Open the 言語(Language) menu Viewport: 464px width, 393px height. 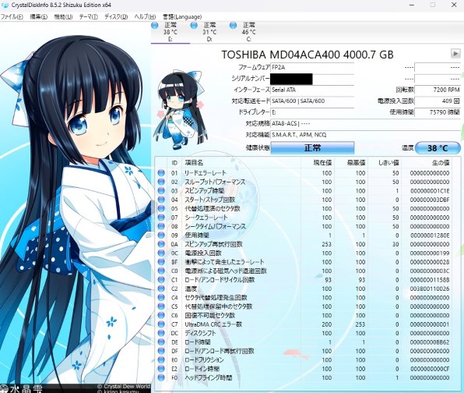point(182,16)
